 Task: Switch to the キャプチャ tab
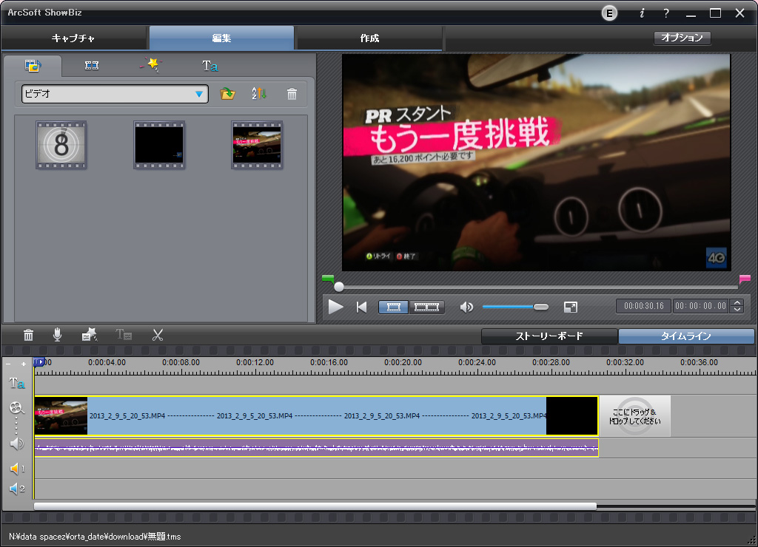pos(73,38)
